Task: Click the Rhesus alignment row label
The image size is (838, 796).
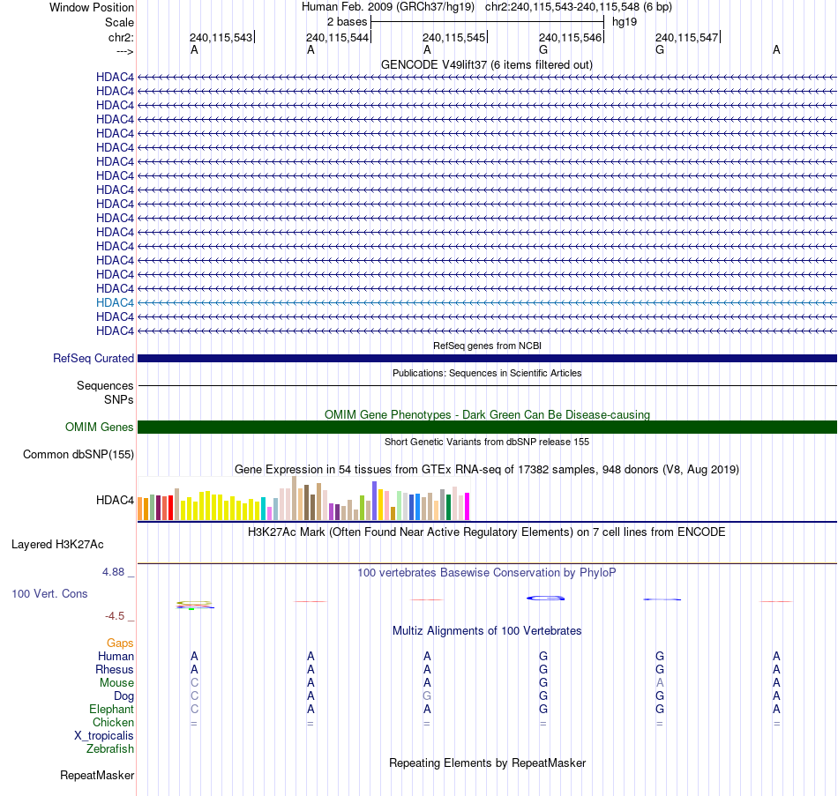Action: click(115, 669)
